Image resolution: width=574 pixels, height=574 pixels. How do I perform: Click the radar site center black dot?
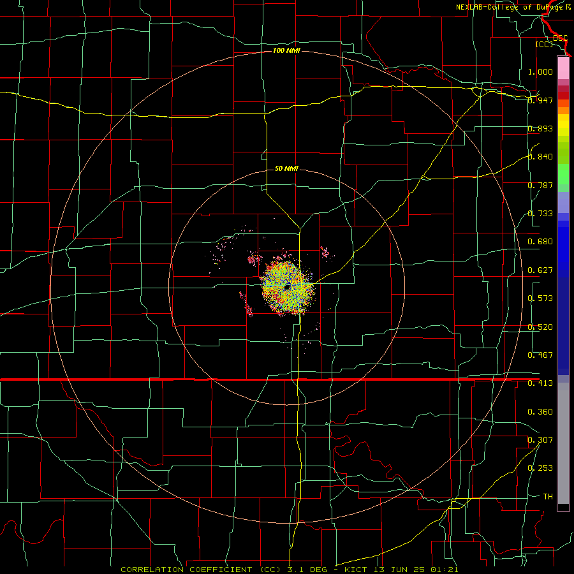pyautogui.click(x=288, y=288)
